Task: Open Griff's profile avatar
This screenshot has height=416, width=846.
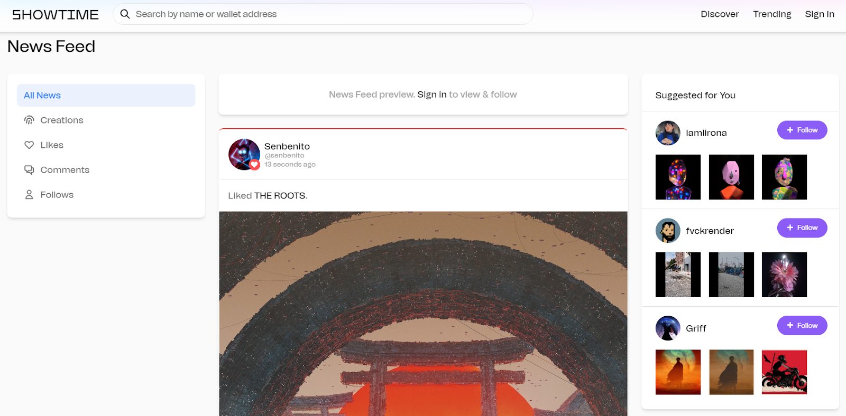Action: [x=668, y=328]
